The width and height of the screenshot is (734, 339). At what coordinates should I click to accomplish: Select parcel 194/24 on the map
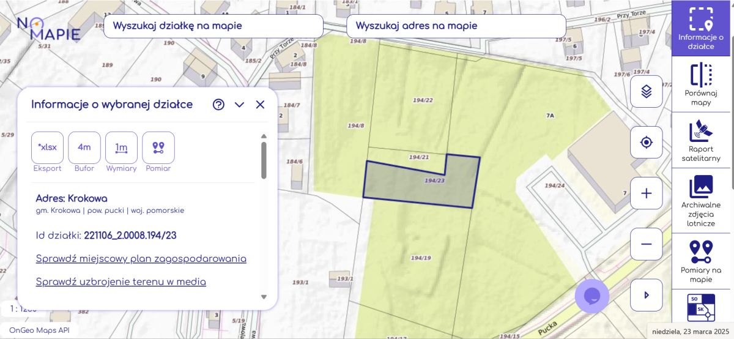[554, 185]
